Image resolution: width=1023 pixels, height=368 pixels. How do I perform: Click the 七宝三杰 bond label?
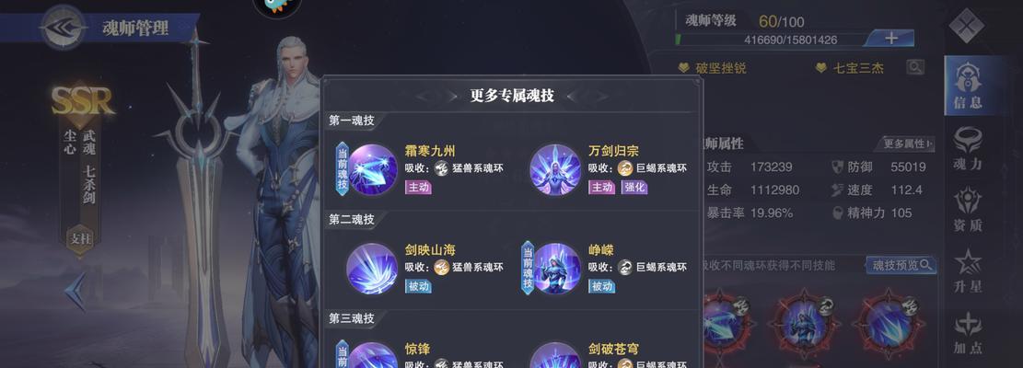click(x=850, y=68)
